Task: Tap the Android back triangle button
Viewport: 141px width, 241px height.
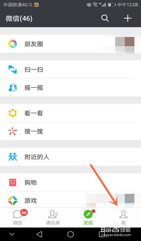Action: coord(39,234)
